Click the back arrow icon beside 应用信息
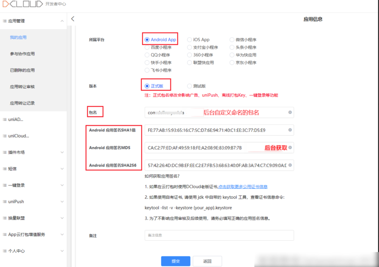The width and height of the screenshot is (379, 267). click(73, 19)
